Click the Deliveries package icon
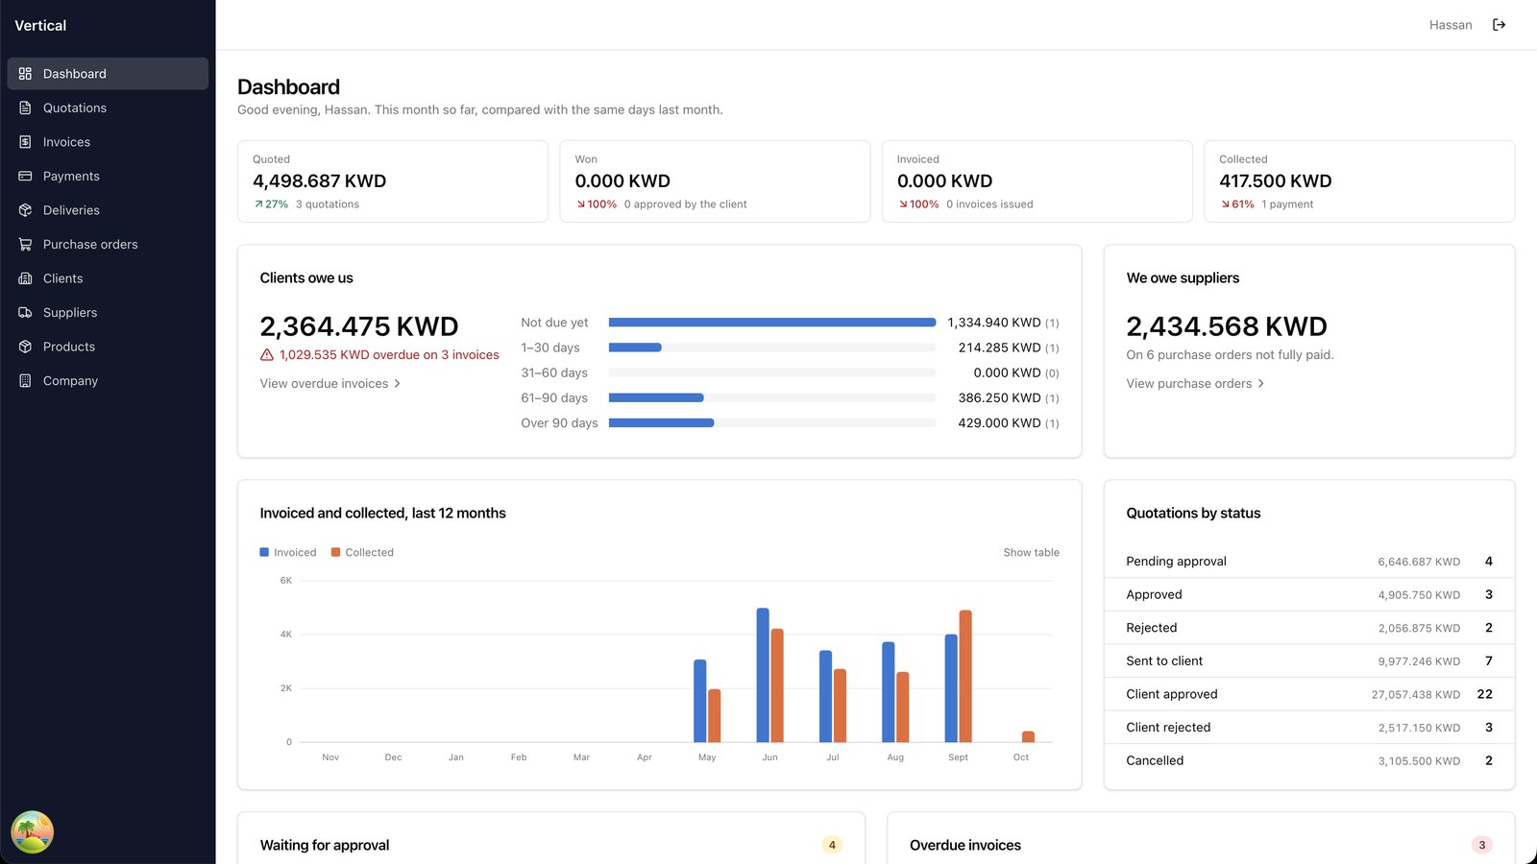Screen dimensions: 1537x864 click(25, 210)
